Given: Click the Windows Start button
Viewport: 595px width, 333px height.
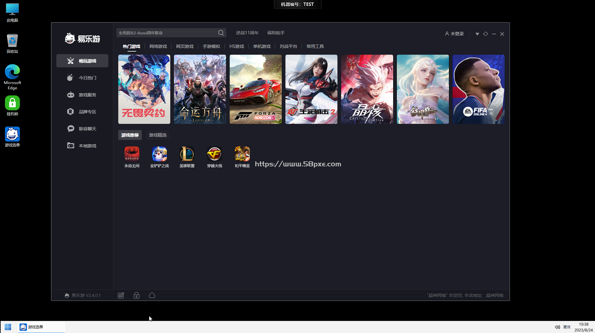Looking at the screenshot, I should [x=8, y=327].
